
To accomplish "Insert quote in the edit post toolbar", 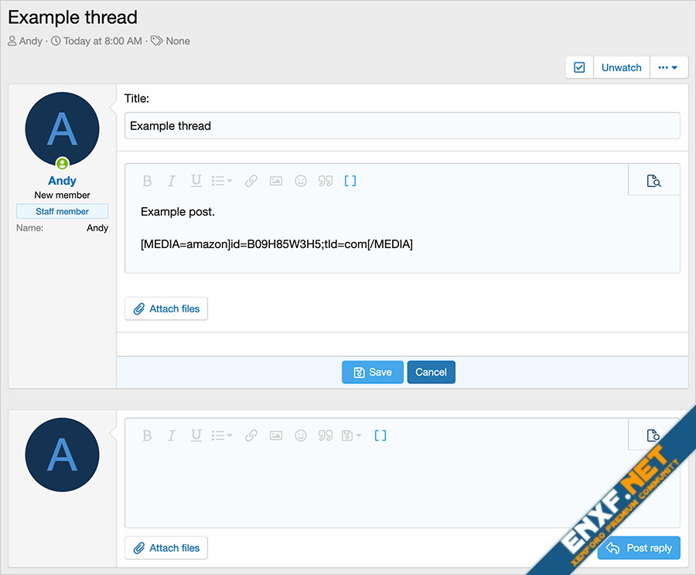I will [x=326, y=181].
